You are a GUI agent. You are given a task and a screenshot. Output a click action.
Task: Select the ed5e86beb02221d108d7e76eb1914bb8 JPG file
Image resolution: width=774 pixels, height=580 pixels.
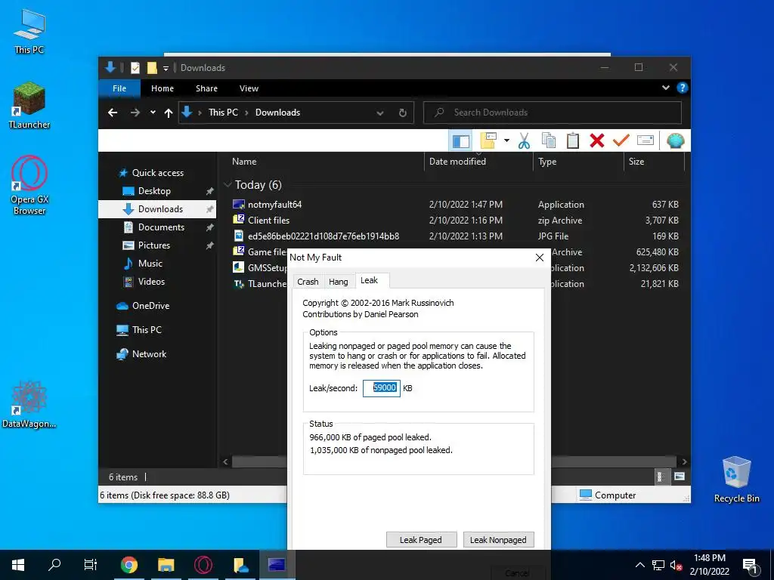click(x=324, y=236)
